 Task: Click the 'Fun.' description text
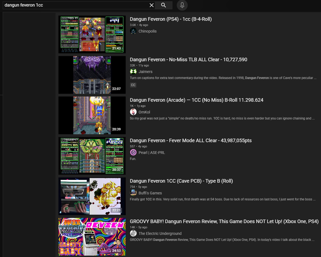tap(133, 159)
